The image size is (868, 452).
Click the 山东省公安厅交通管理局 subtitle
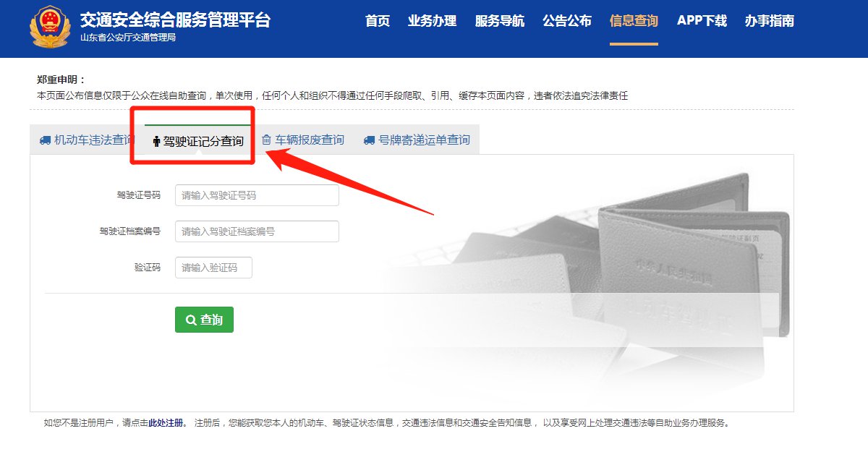(x=128, y=38)
